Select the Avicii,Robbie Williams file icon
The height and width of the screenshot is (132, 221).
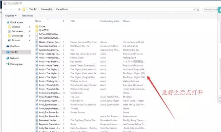click(37, 97)
